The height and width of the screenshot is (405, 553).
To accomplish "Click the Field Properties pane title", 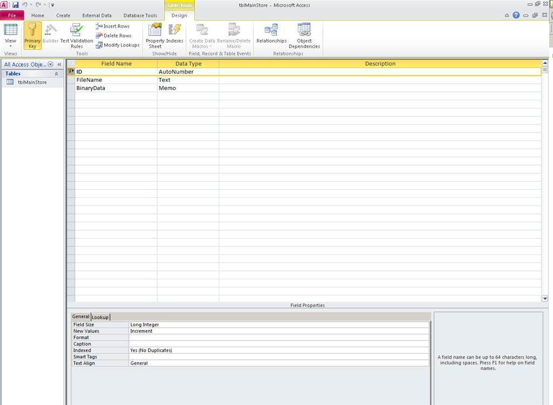I will tap(307, 305).
